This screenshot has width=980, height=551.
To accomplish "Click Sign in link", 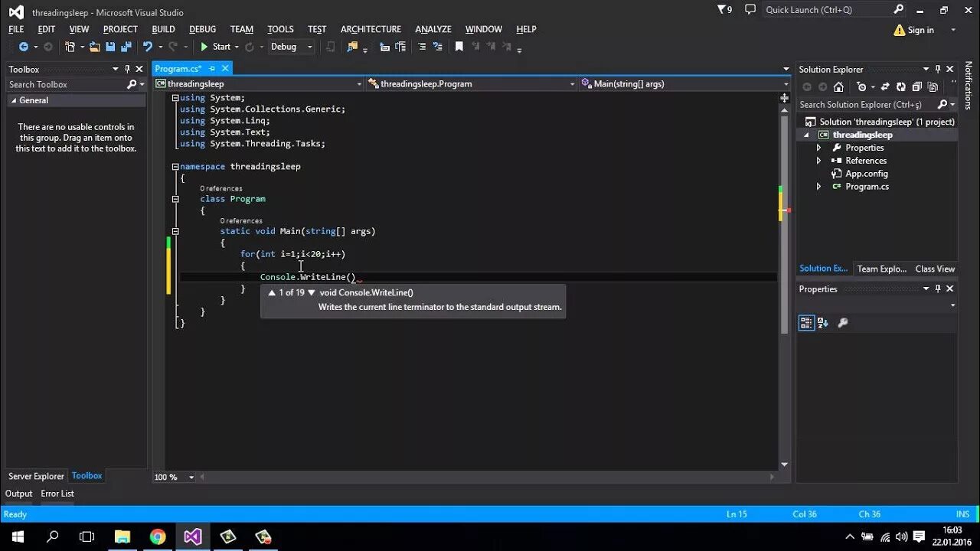I will pos(920,30).
